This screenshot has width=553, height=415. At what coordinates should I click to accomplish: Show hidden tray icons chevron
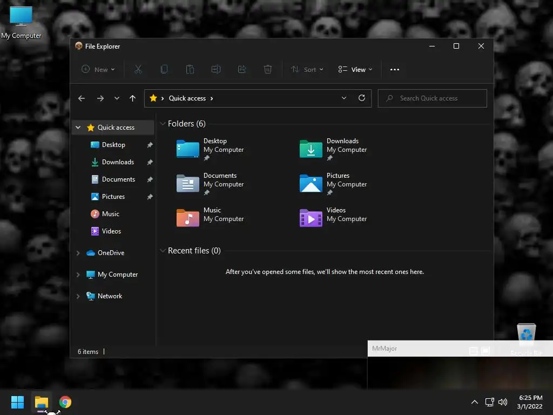[x=475, y=402]
